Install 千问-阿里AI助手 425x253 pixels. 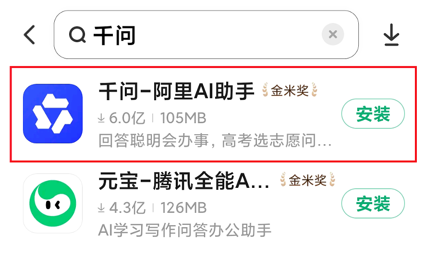click(x=373, y=114)
